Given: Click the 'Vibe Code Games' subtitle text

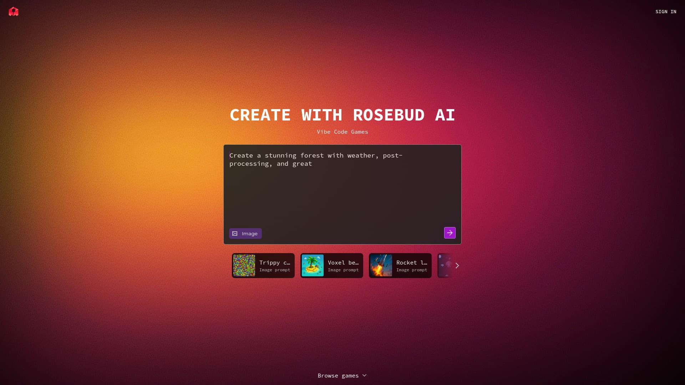Looking at the screenshot, I should tap(342, 132).
